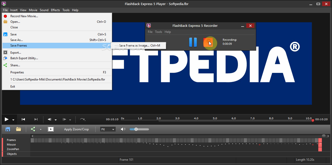Viewport: 332px width, 165px height.
Task: Open the Play options dropdown arrow
Action: tap(13, 120)
